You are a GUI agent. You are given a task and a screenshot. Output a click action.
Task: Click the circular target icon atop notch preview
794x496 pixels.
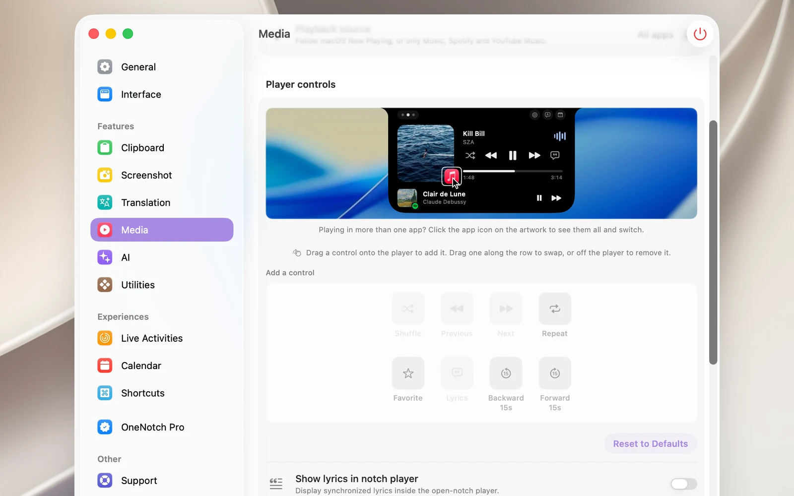[x=534, y=115]
